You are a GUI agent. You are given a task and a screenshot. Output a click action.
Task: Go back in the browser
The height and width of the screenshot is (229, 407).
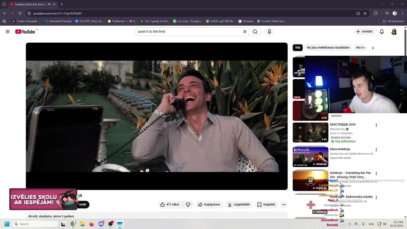4,13
